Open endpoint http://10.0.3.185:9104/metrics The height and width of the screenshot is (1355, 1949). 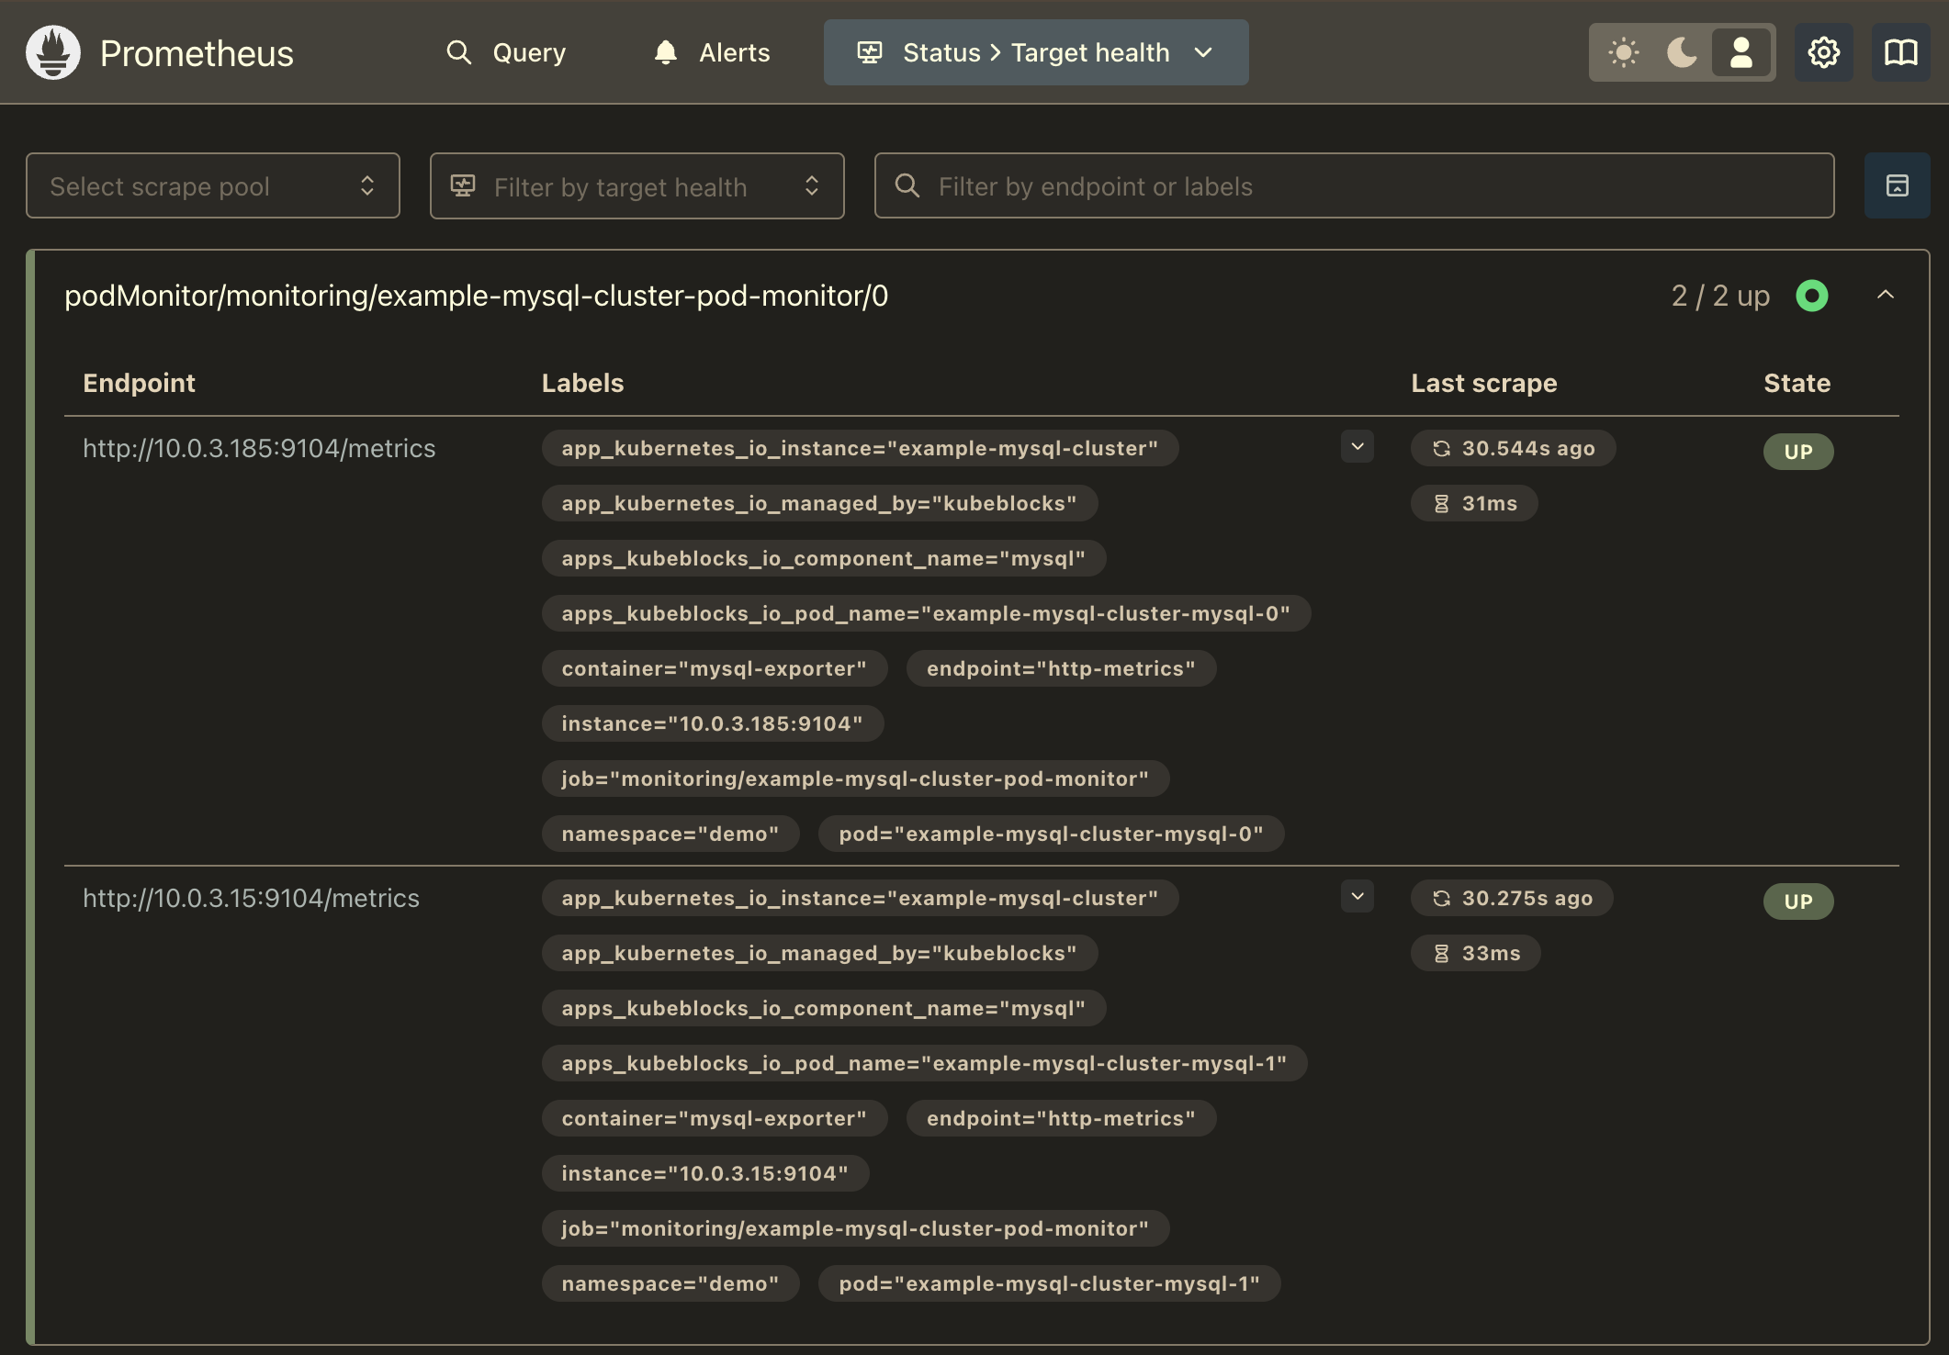[259, 448]
